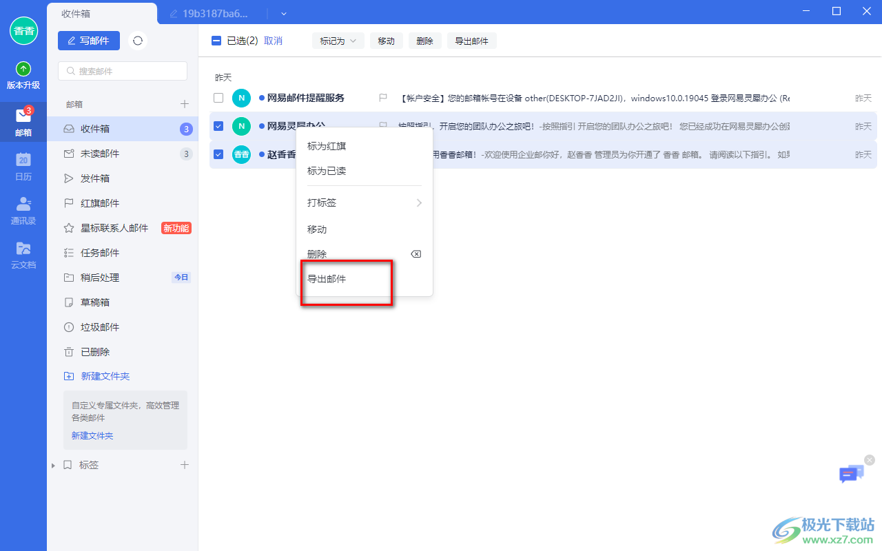Click the toolbar 删除 button
Screen dimensions: 882x551
[425, 41]
